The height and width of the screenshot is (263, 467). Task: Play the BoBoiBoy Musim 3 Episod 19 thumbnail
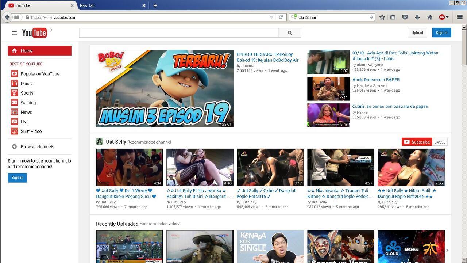point(165,89)
